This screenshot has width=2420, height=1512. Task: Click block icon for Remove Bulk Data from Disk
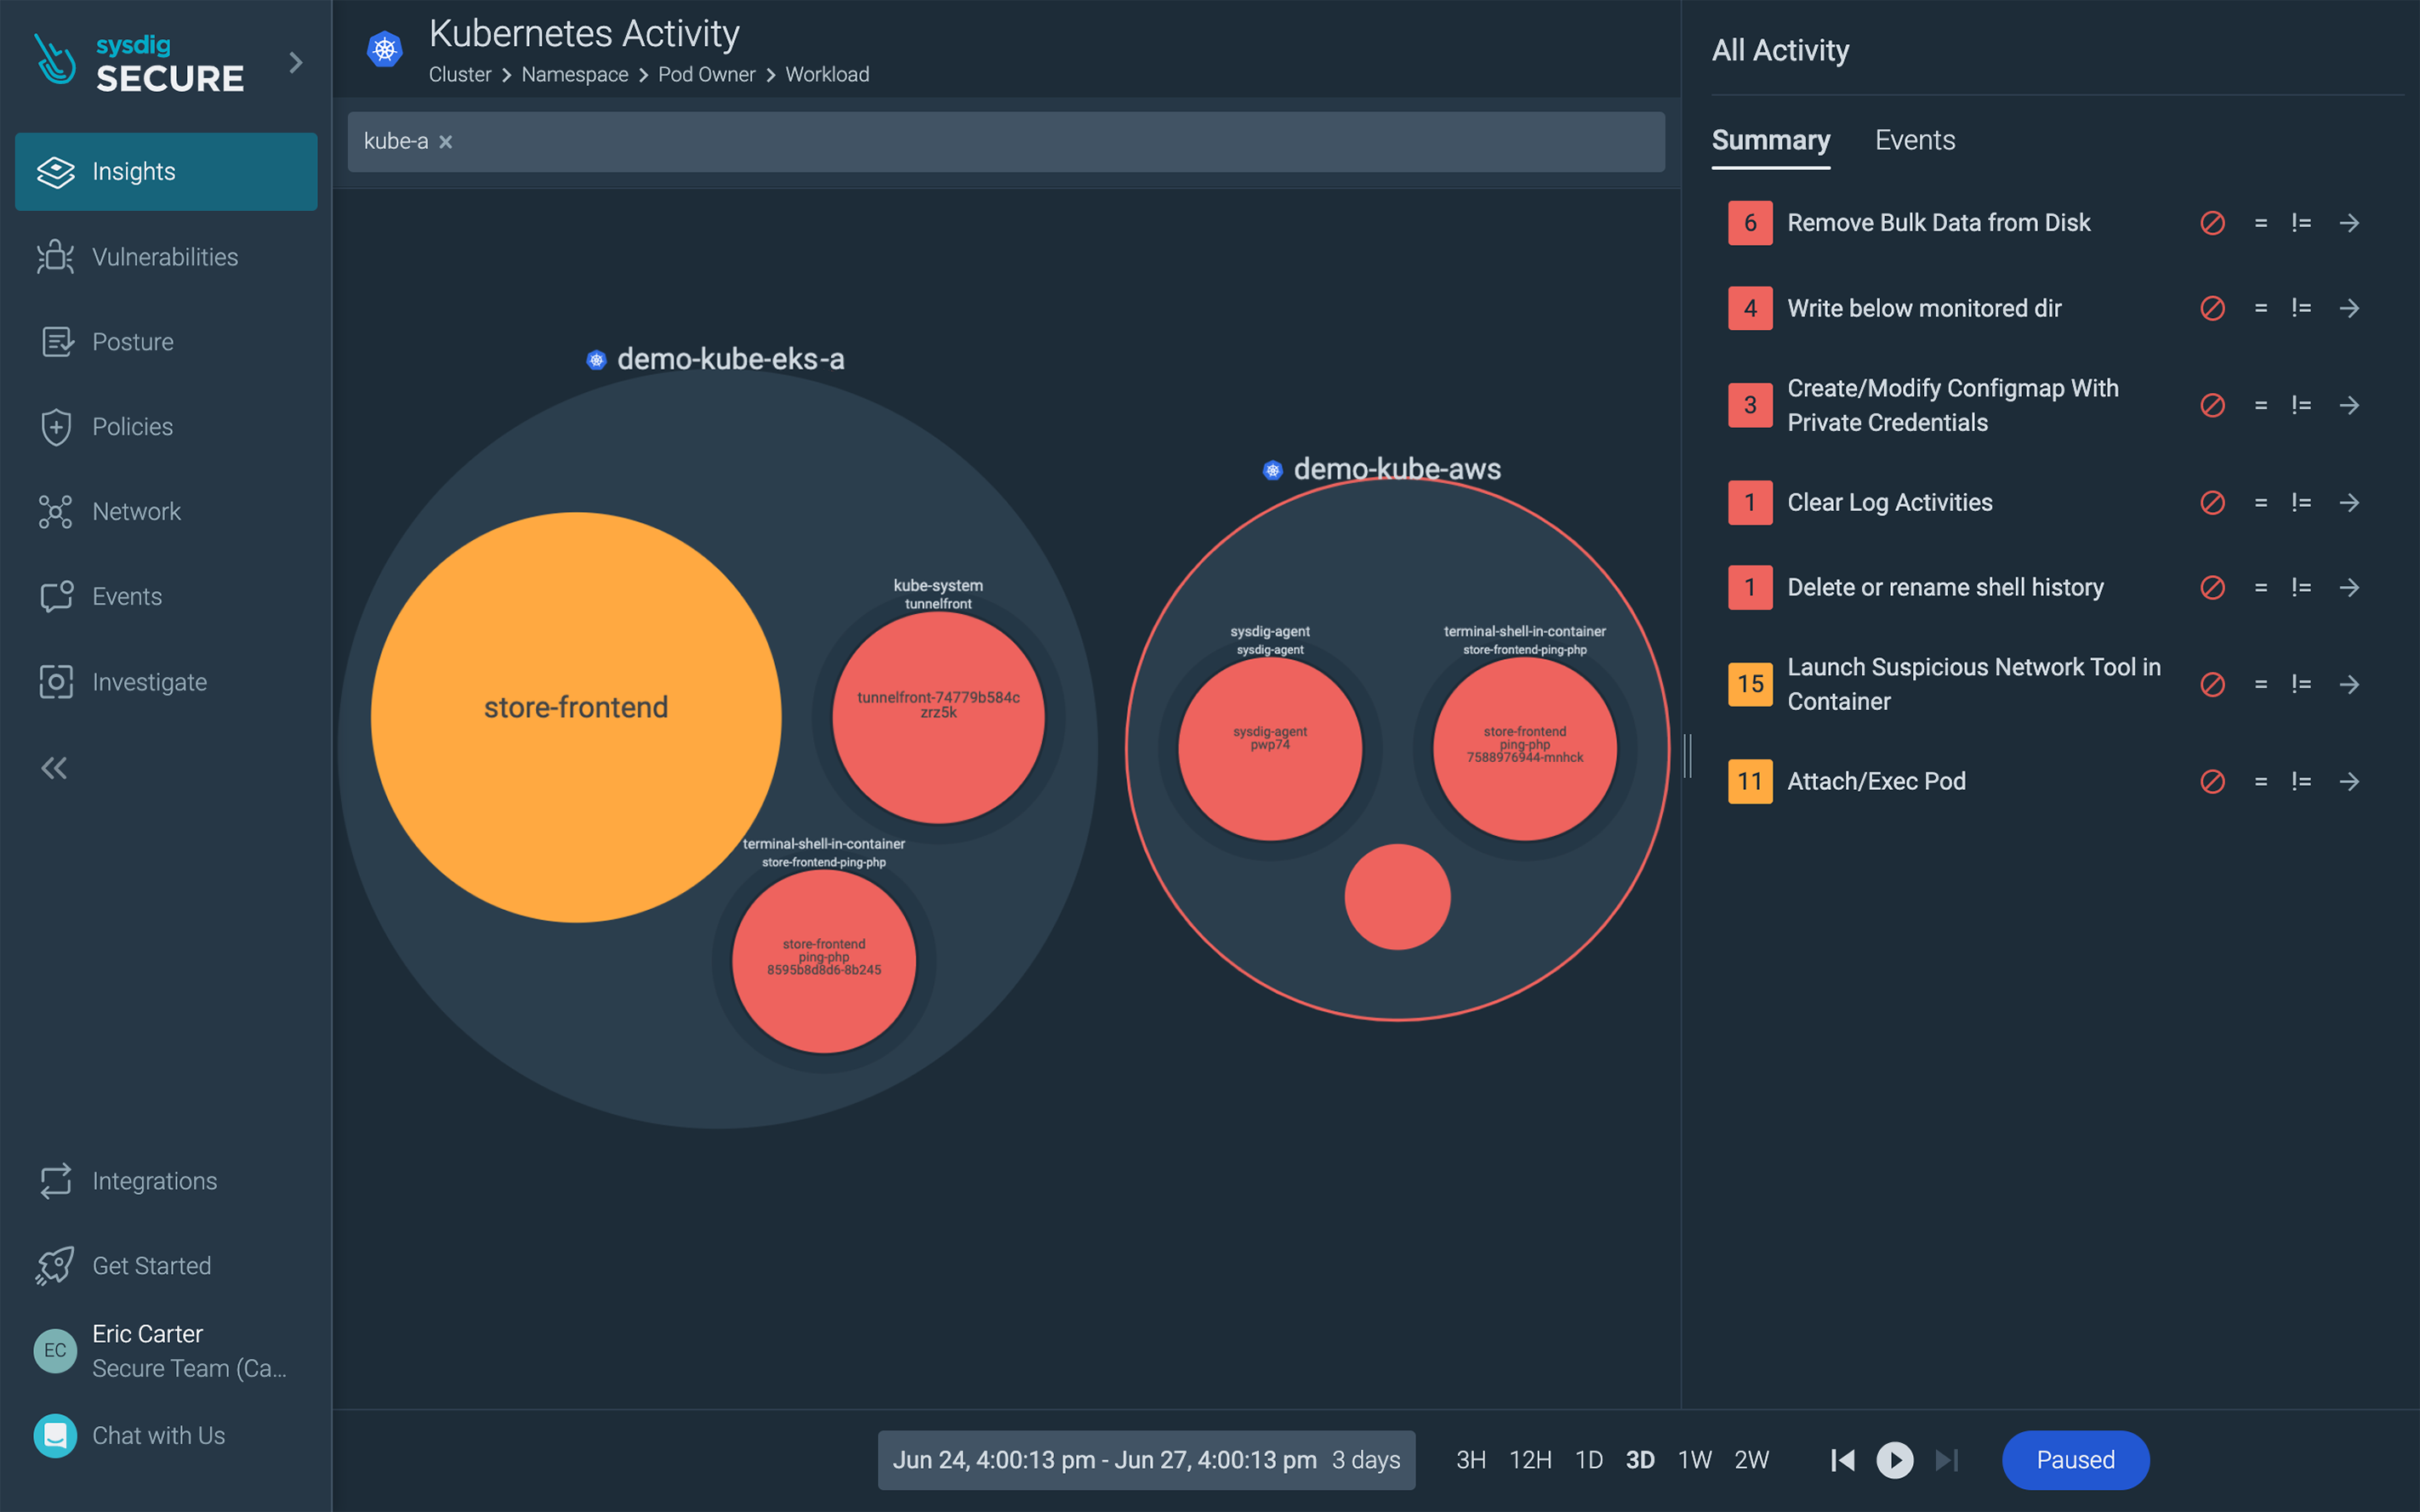(x=2213, y=223)
